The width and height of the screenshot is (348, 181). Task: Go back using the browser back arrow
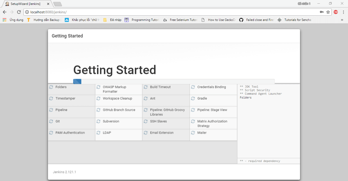tap(5, 12)
